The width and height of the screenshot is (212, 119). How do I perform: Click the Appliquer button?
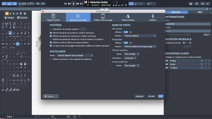tap(139, 96)
